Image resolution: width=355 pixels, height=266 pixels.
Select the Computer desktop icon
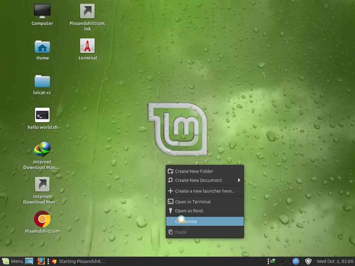[42, 11]
